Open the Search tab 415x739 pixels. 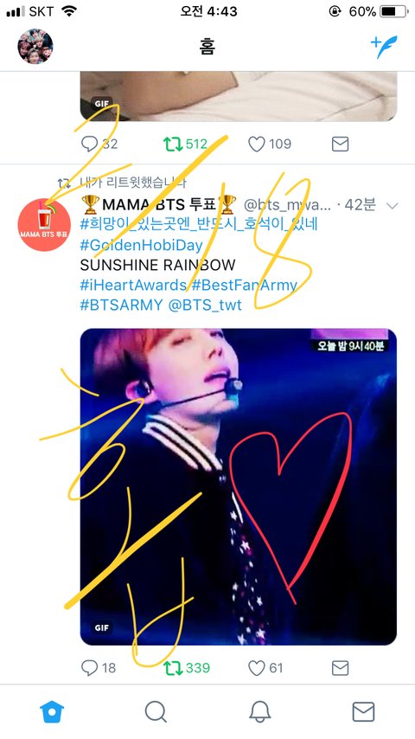tap(156, 711)
